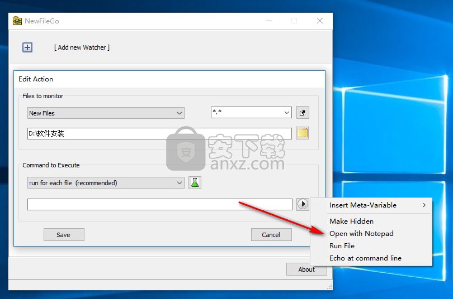Viewport: 453px width, 299px height.
Task: Browse folder with yellow folder icon
Action: (x=303, y=133)
